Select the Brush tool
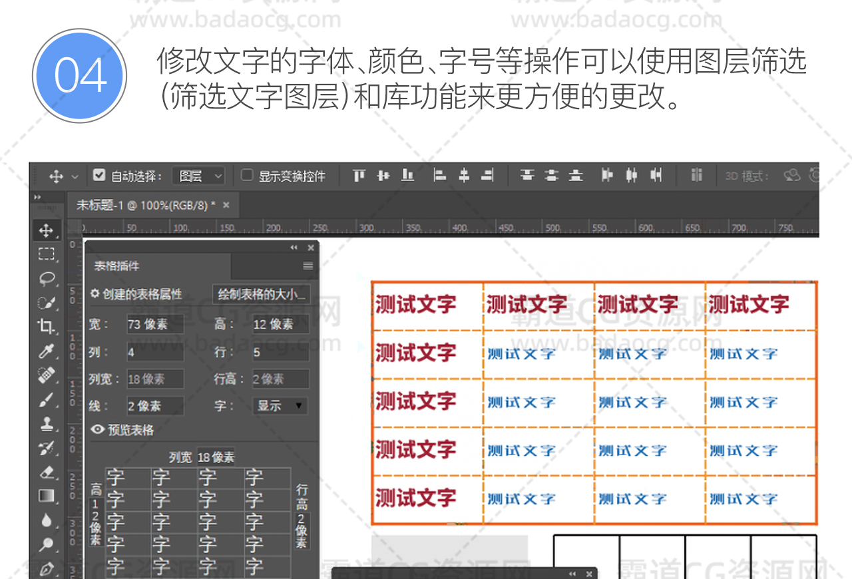The width and height of the screenshot is (852, 579). [46, 399]
